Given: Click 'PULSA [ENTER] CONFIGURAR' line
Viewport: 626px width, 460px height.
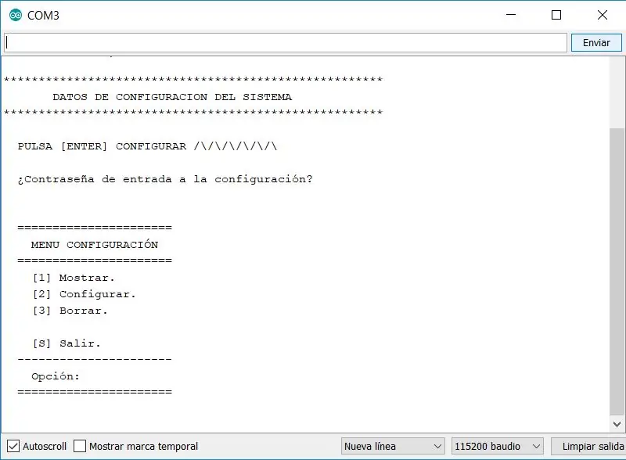Looking at the screenshot, I should click(147, 146).
